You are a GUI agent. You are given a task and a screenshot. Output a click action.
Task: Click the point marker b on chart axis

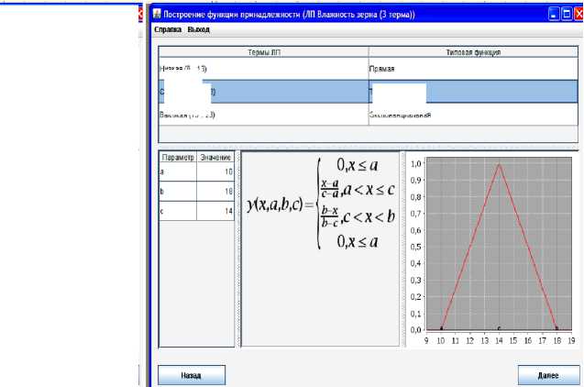(x=556, y=328)
